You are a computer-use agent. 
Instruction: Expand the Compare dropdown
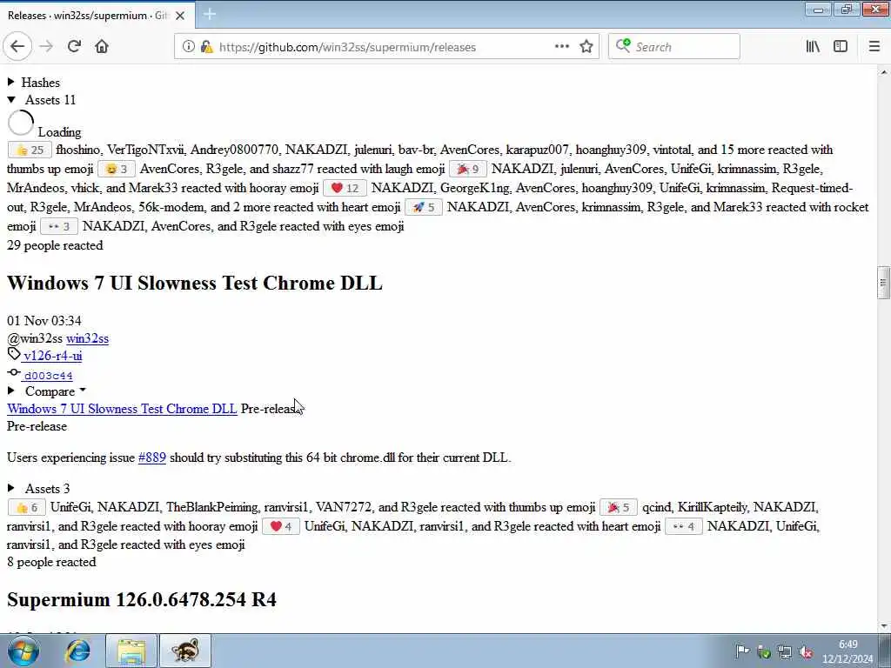(47, 391)
